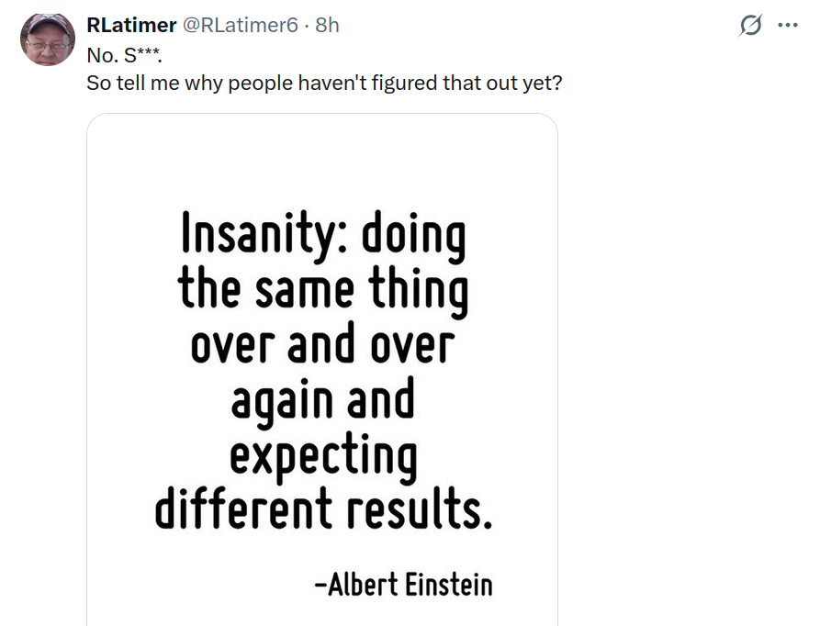Open the three-dot more options menu
Viewport: 820px width, 626px height.
pos(787,26)
